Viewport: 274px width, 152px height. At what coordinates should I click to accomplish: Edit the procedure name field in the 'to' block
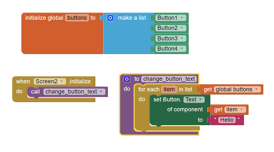point(169,79)
